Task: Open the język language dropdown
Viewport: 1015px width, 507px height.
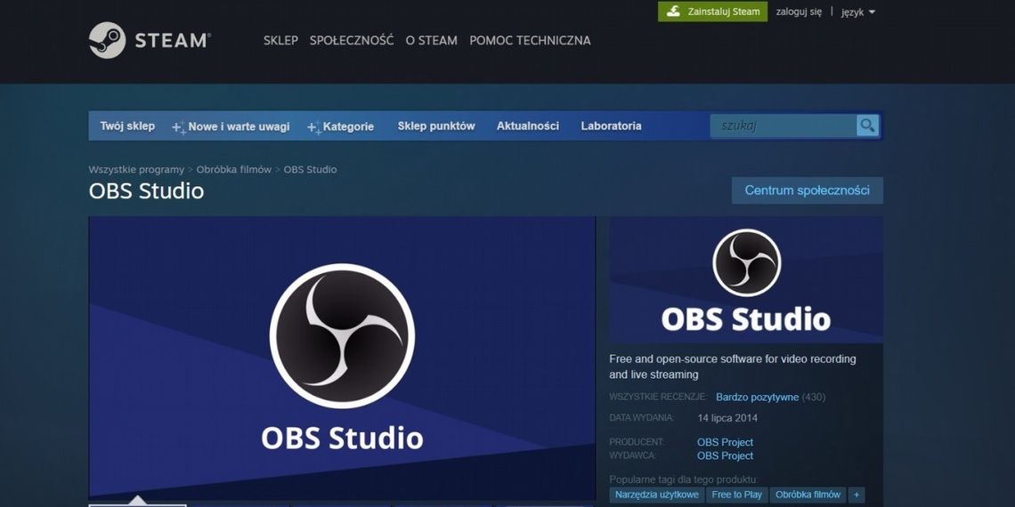Action: (x=857, y=12)
